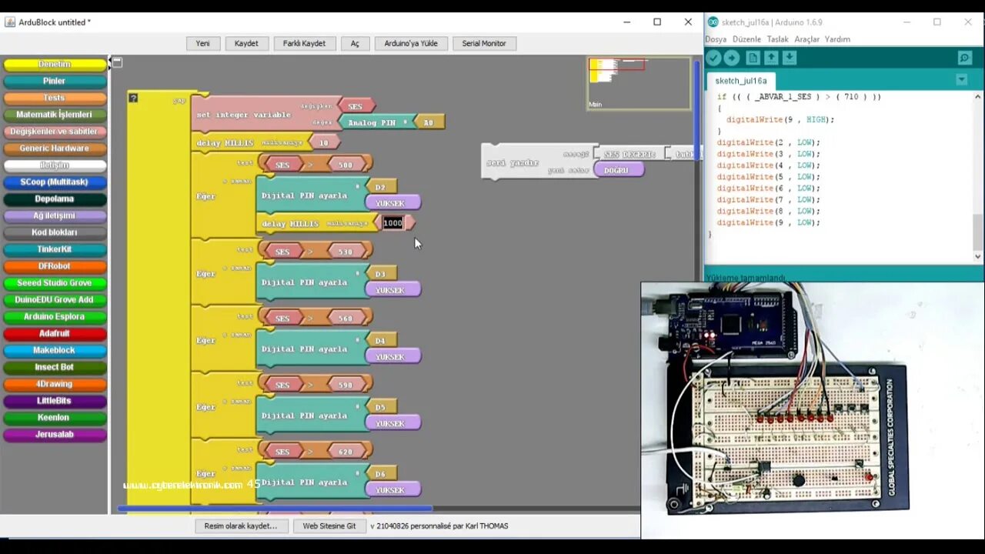
Task: Click the Yeni button in ArduBlock
Action: (203, 44)
